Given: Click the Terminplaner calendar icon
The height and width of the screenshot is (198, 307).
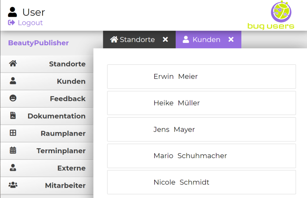Looking at the screenshot, I should click(13, 151).
